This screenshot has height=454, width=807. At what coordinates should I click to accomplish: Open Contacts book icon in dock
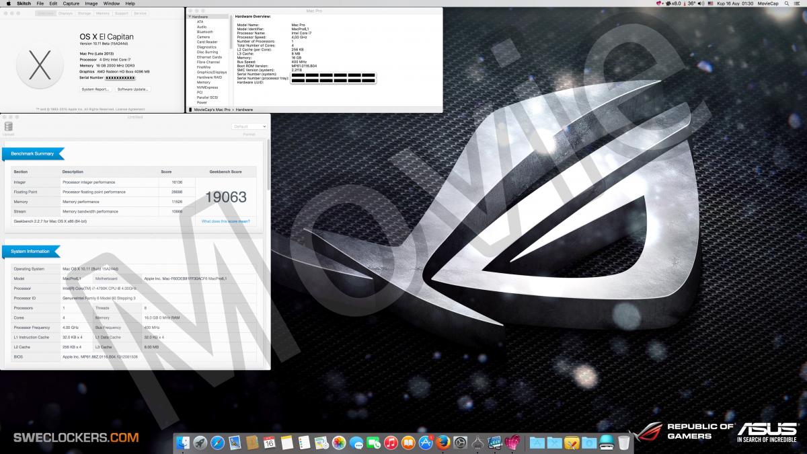(252, 443)
